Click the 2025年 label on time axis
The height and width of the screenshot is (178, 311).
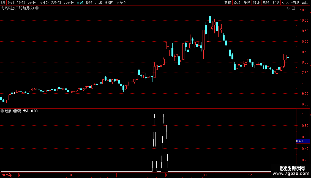(x=7, y=175)
